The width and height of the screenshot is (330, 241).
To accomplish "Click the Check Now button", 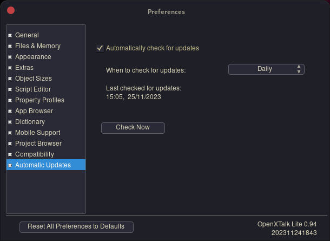I will click(x=133, y=128).
